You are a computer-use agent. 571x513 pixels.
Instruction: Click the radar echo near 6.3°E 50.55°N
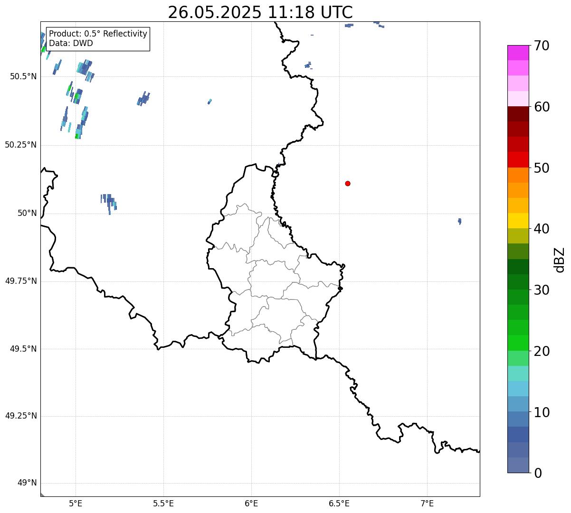pos(308,65)
